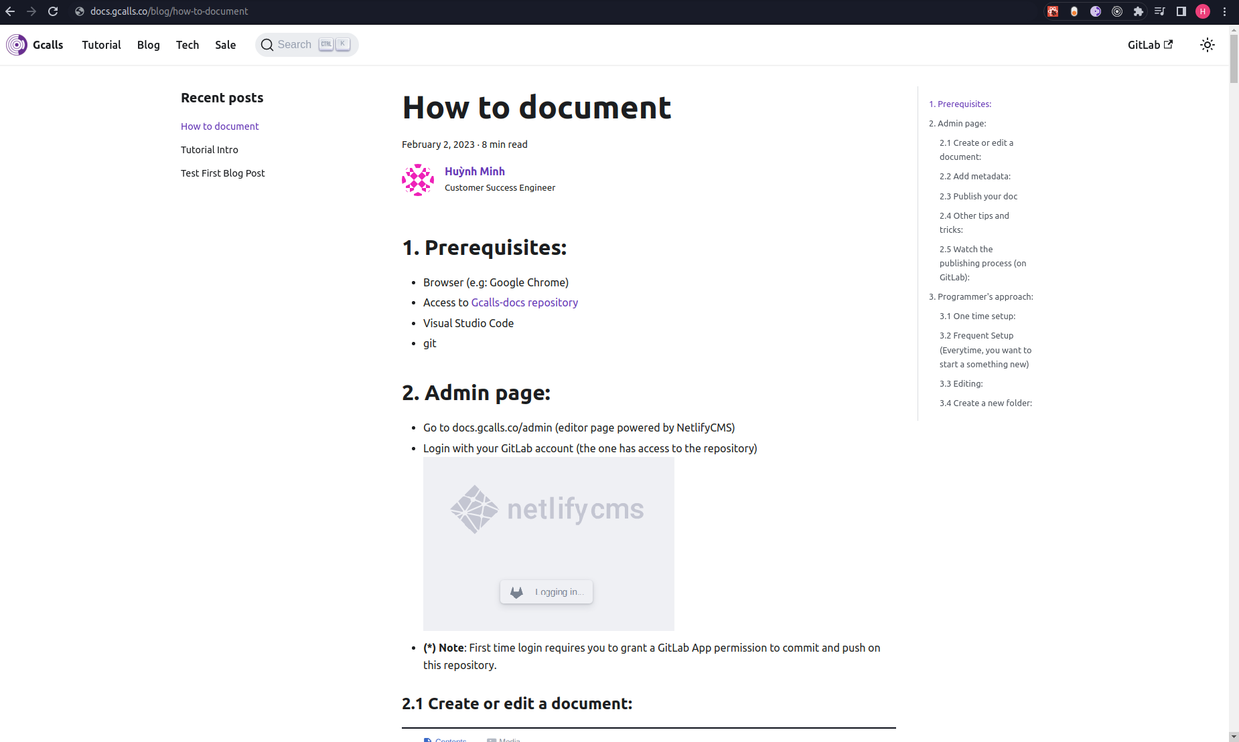Open the browser extensions puzzle icon
1239x742 pixels.
tap(1138, 11)
